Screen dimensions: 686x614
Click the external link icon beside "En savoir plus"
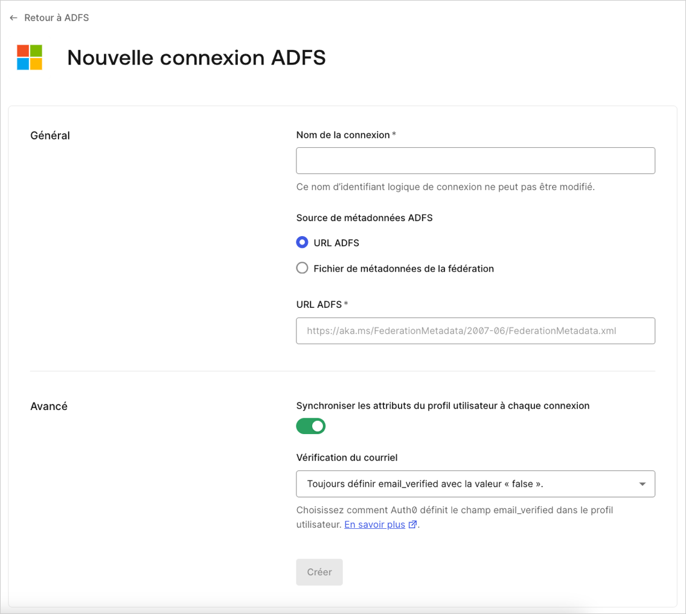click(412, 524)
